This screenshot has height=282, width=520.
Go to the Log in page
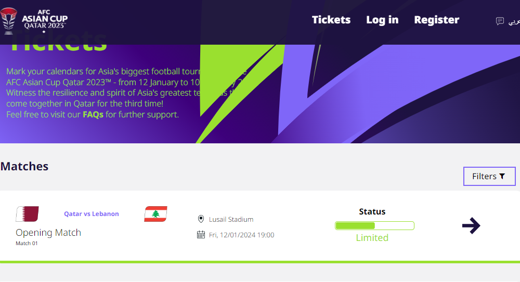click(x=382, y=20)
